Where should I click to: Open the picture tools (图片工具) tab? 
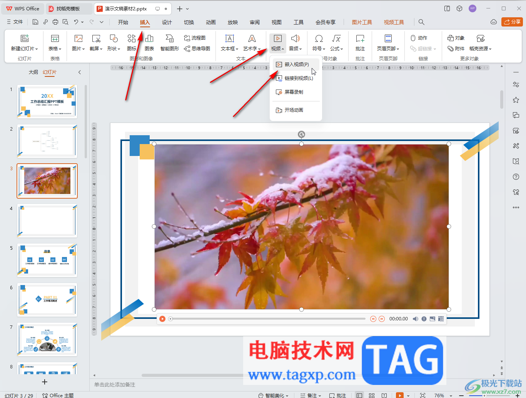pyautogui.click(x=362, y=22)
